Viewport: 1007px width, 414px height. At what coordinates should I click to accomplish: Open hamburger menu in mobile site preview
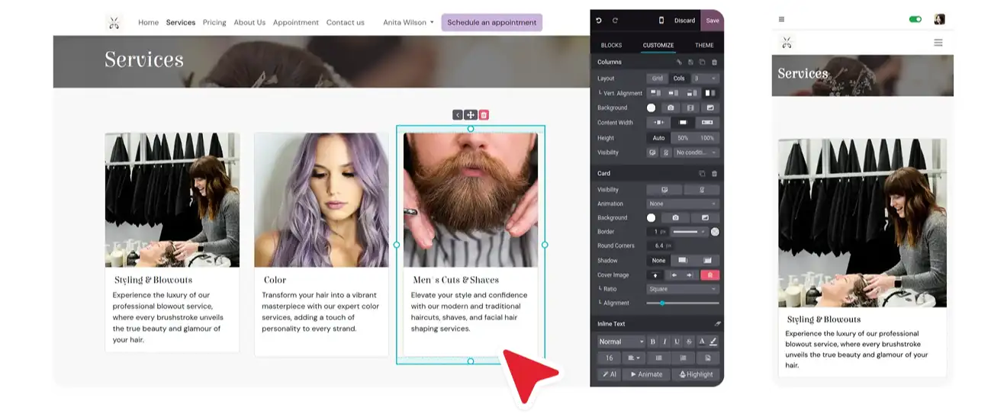point(938,43)
